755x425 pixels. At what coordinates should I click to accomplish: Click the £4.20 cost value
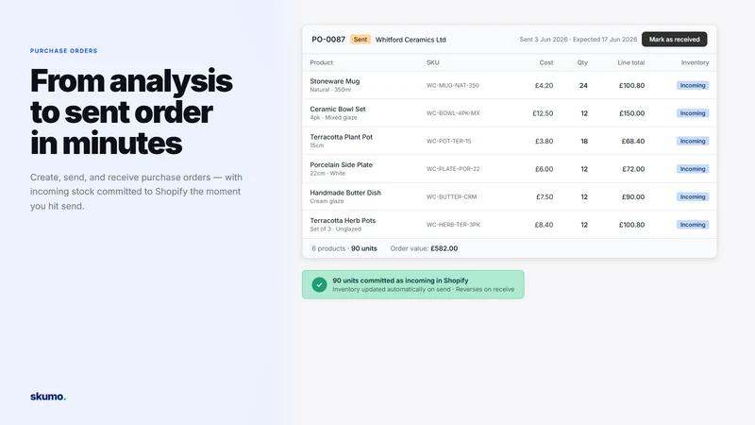545,86
